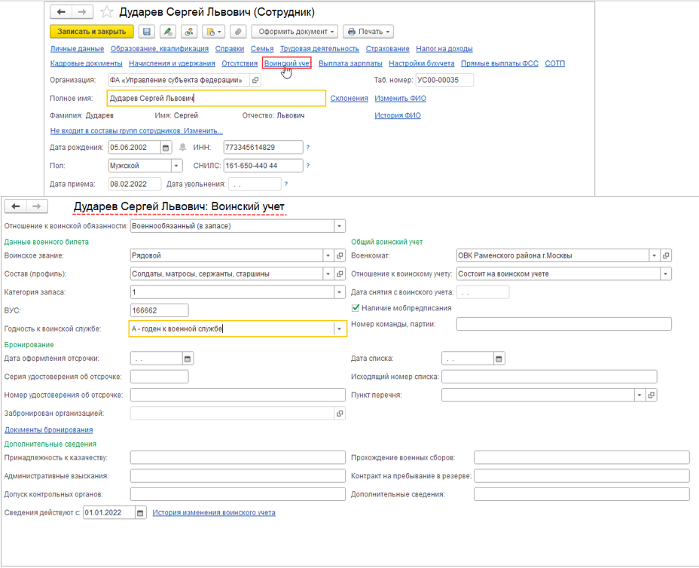699x568 pixels.
Task: Click the paperclip attached files icon
Action: [x=237, y=32]
